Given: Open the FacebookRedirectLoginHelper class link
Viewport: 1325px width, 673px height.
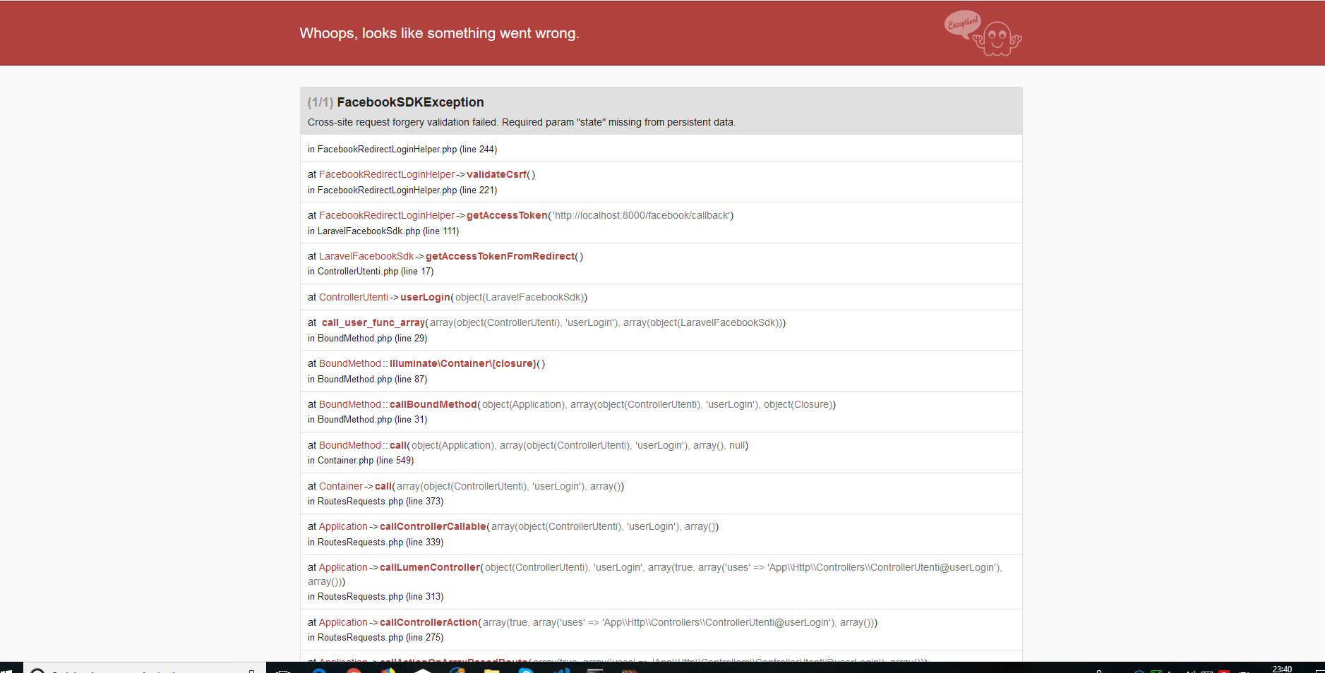Looking at the screenshot, I should [x=387, y=174].
